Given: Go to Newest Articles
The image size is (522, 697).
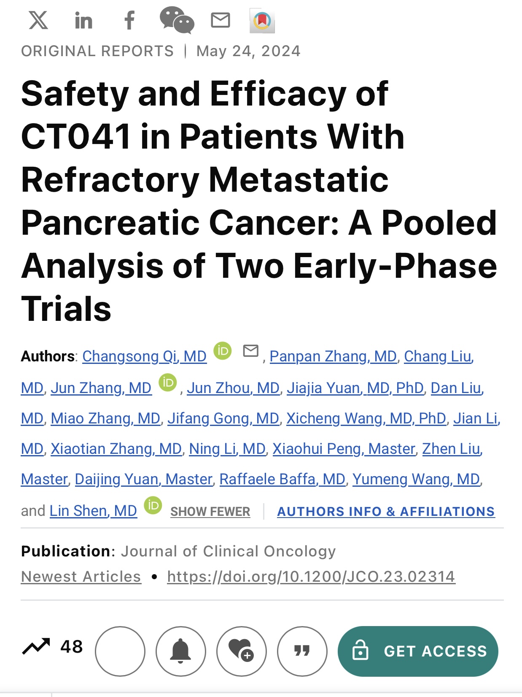Looking at the screenshot, I should click(x=81, y=576).
